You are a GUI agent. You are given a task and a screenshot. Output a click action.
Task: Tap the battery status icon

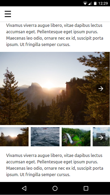pos(95,3)
